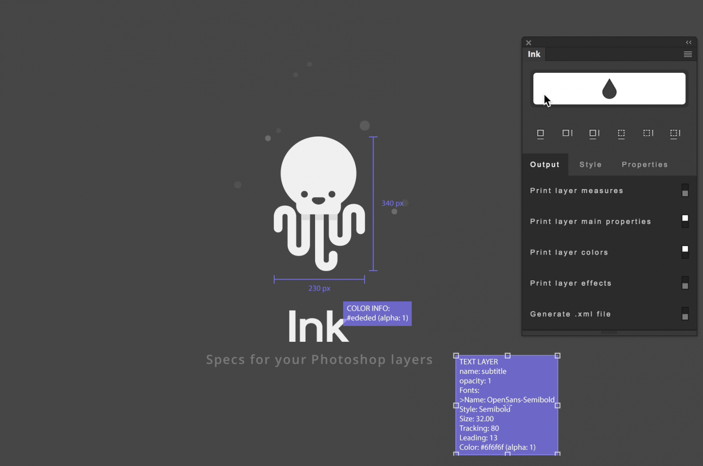703x466 pixels.
Task: Enable the Print layer measures toggle
Action: [x=685, y=191]
